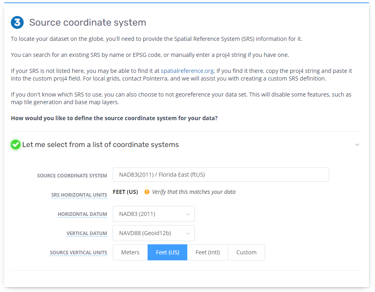Collapse the coordinate systems section chevron

tap(357, 145)
